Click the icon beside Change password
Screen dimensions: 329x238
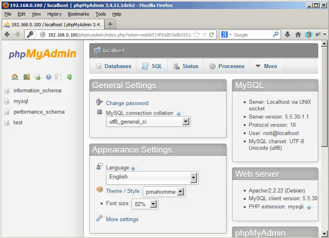point(100,102)
